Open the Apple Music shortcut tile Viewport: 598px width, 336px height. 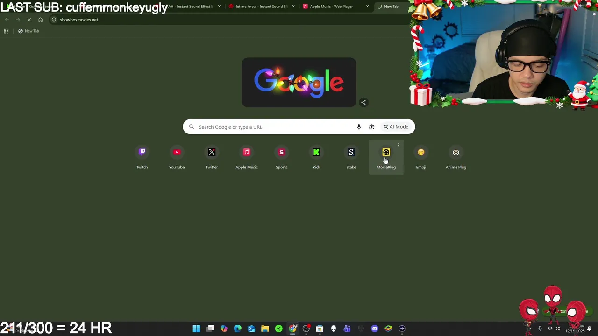point(247,158)
